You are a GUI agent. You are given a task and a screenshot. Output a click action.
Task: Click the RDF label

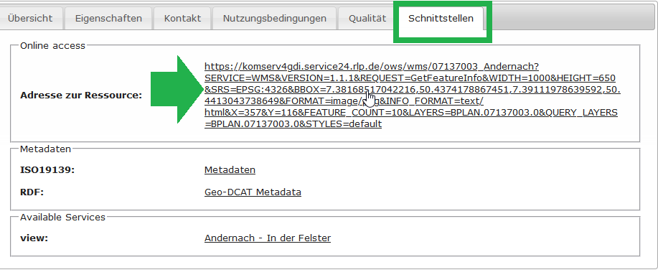pos(32,192)
